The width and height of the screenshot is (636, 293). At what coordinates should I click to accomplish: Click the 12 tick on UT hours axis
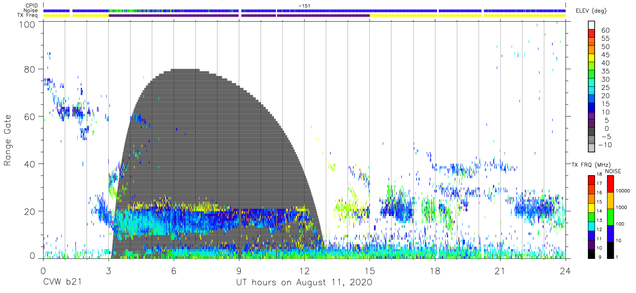305,271
